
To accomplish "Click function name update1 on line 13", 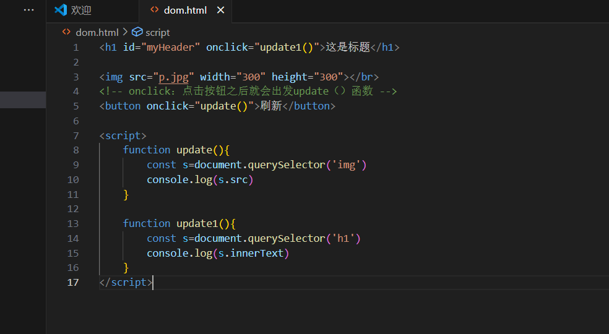I will tap(197, 223).
